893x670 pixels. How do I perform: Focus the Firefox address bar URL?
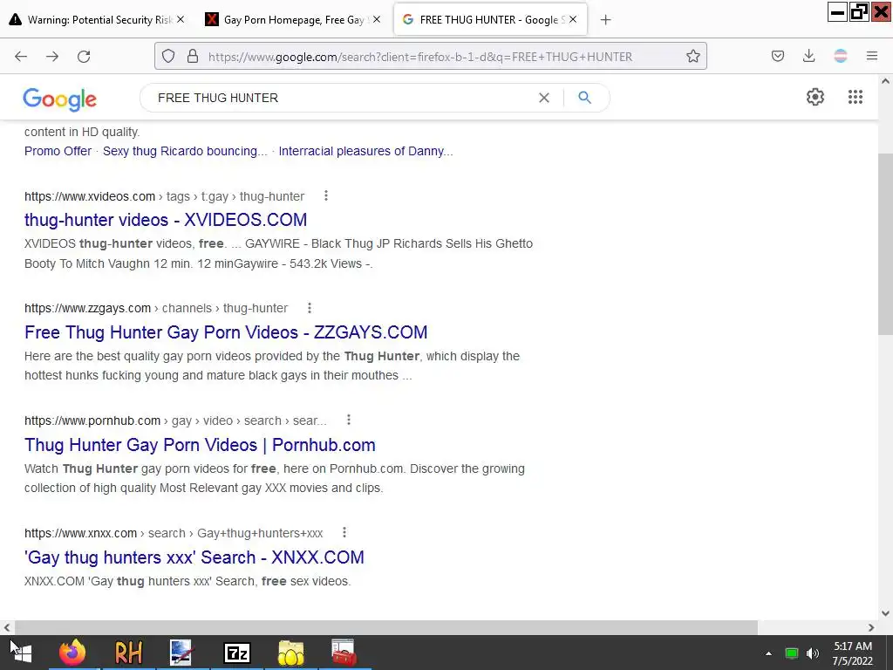tap(420, 57)
